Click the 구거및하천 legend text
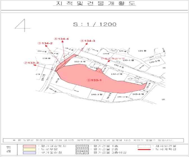189x157 pixels. click(51, 153)
